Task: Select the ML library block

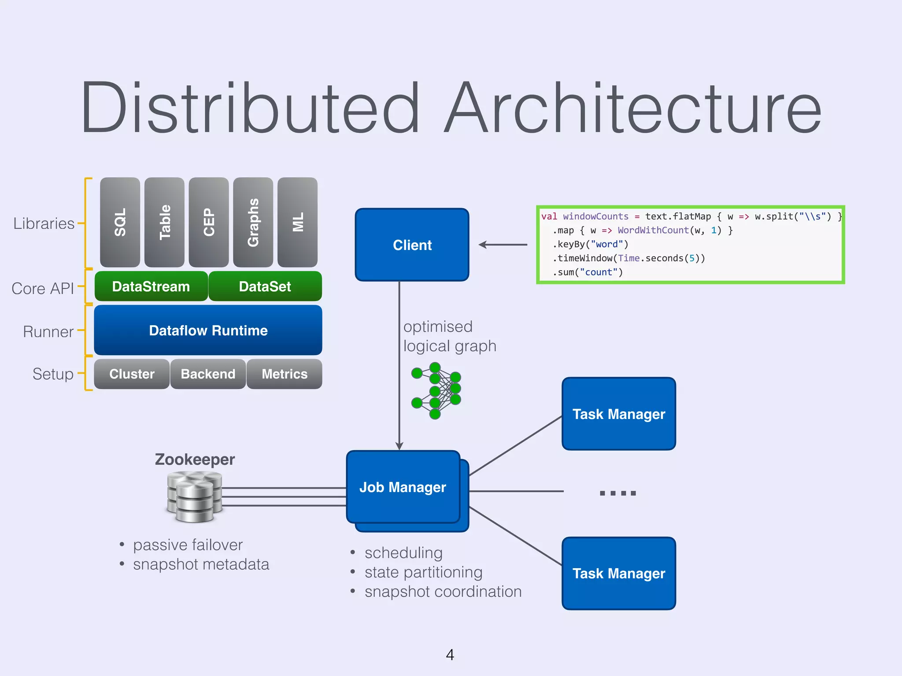Action: click(297, 222)
